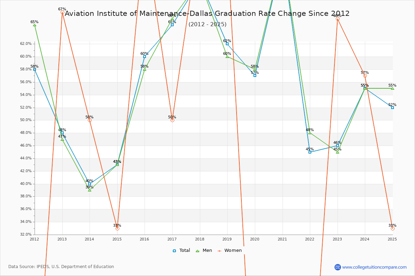The image size is (415, 276).
Task: Select the Total 2017 marker at 65%
Action: click(172, 25)
